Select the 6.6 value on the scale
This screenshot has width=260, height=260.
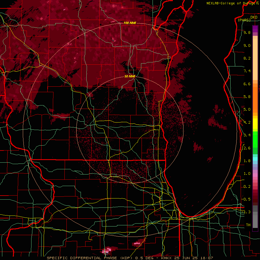pyautogui.click(x=247, y=84)
